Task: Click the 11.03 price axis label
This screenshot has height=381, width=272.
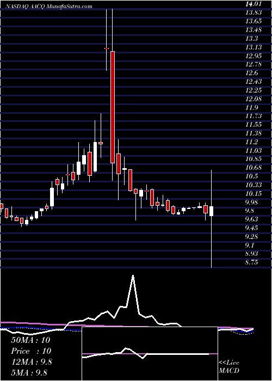Action: [254, 151]
